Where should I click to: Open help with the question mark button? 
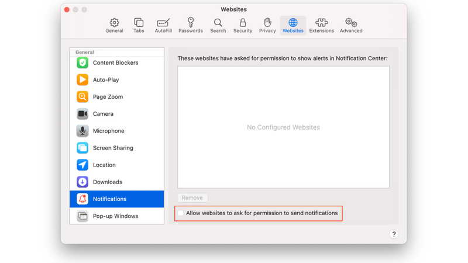[x=394, y=234]
